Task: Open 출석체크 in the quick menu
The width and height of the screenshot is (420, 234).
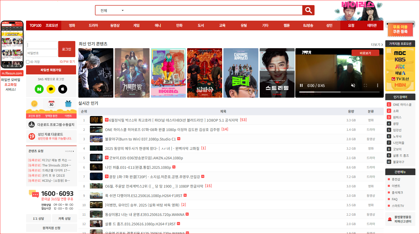Action: (x=397, y=192)
